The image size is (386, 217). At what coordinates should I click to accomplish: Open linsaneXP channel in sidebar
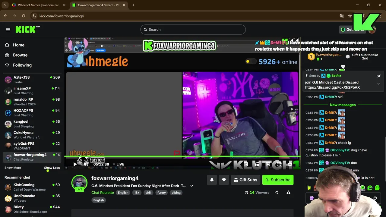pos(32,91)
